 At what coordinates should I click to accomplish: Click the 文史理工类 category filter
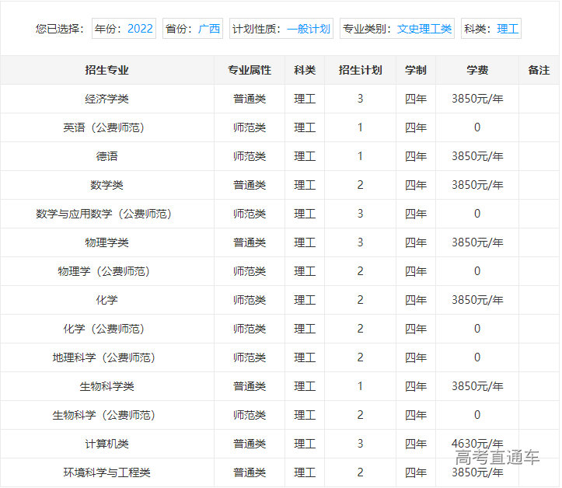tap(424, 29)
